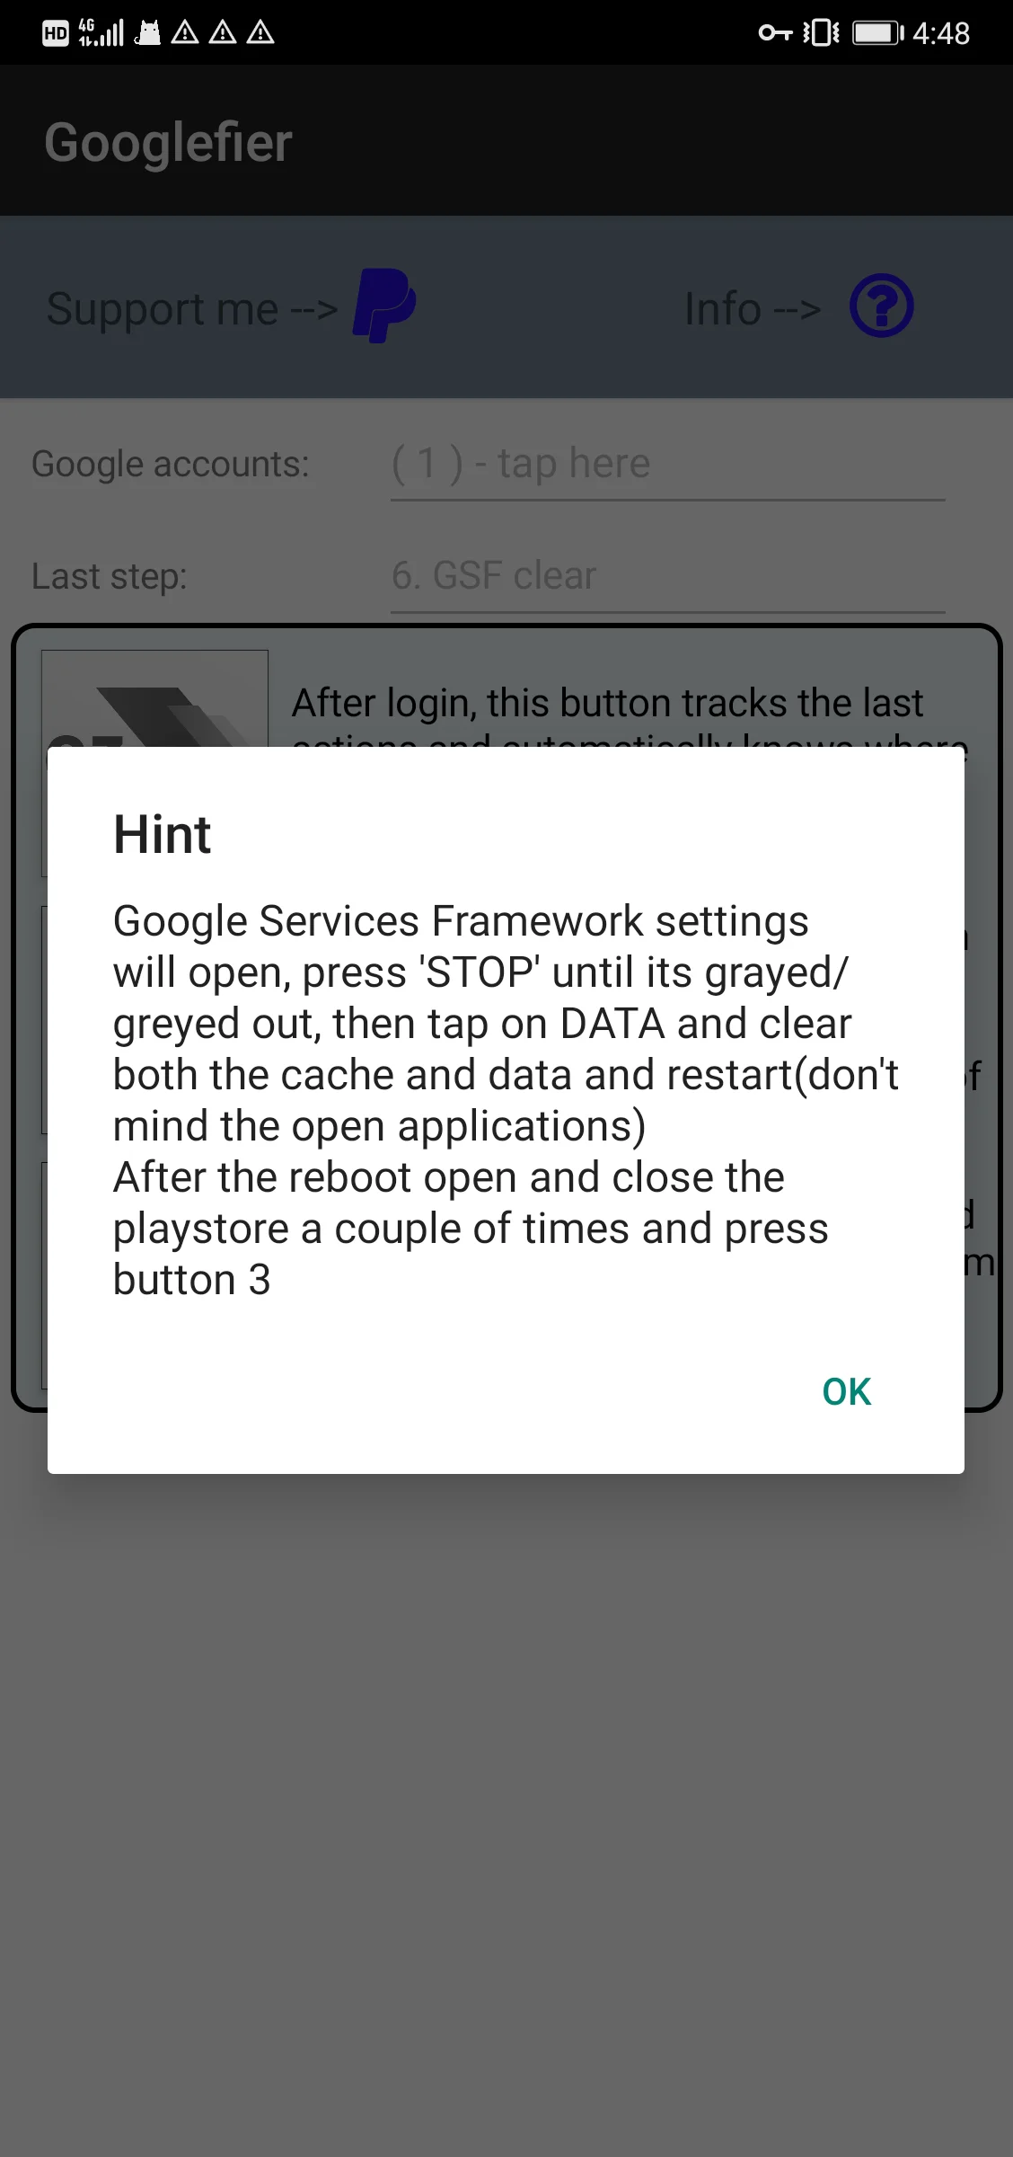Tap the vibrate mode status icon
The width and height of the screenshot is (1013, 2157).
pos(821,33)
